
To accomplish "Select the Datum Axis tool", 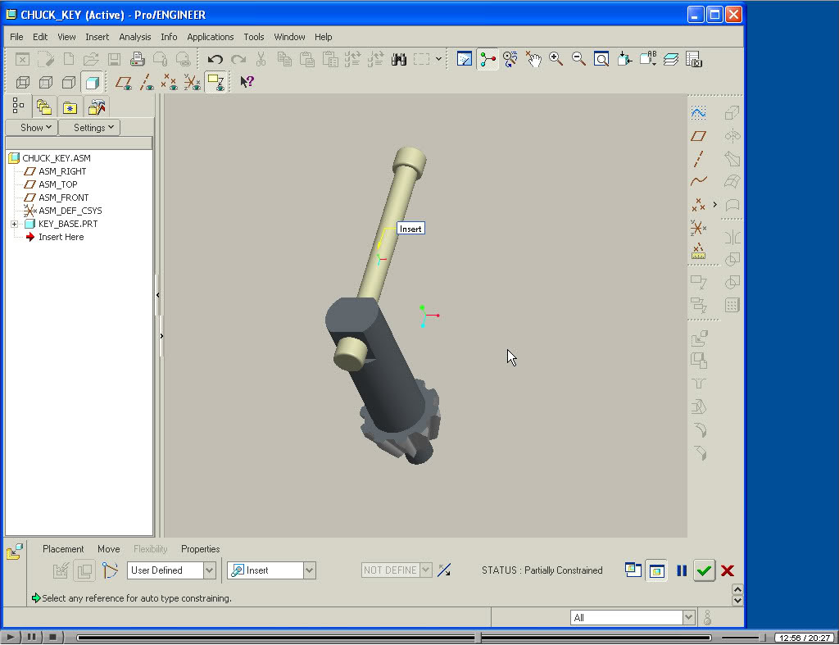I will point(698,159).
